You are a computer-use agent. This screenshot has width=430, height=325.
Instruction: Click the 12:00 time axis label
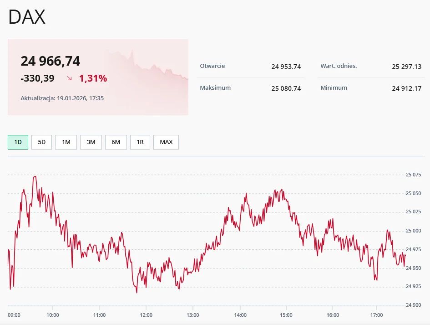click(146, 315)
